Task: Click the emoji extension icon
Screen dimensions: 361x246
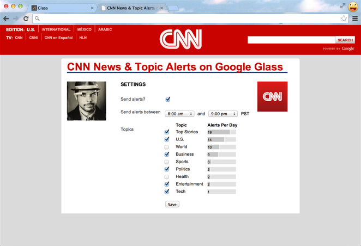Action: point(353,7)
